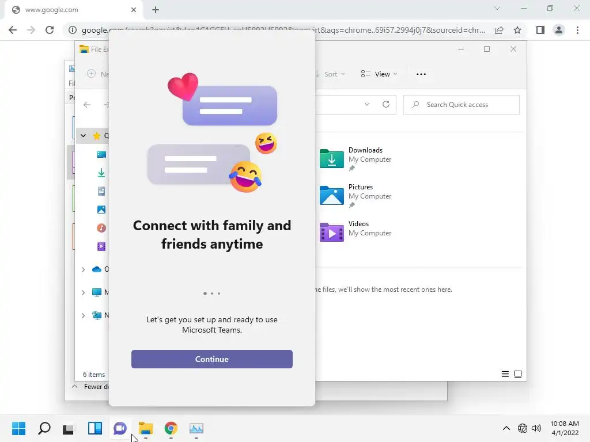View site information in Chrome address bar

pyautogui.click(x=72, y=30)
